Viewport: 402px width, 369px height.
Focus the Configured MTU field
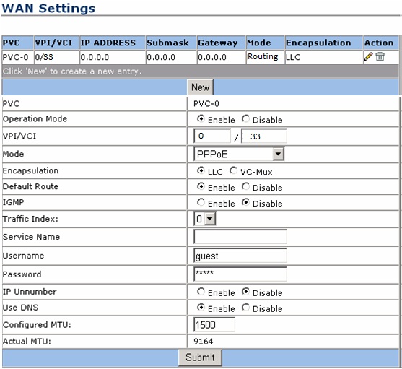pyautogui.click(x=214, y=325)
